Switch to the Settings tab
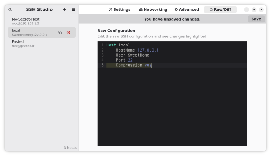The width and height of the screenshot is (271, 156). [x=119, y=10]
